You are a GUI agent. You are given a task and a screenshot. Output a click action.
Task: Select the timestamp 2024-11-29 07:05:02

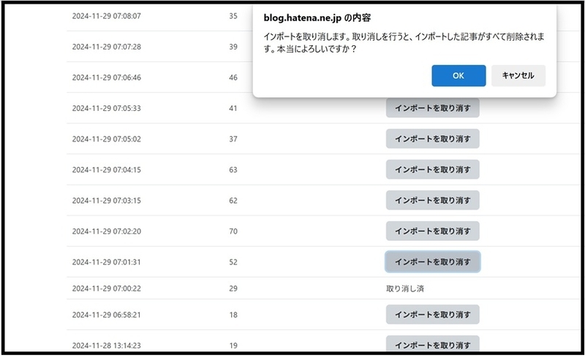pyautogui.click(x=106, y=139)
